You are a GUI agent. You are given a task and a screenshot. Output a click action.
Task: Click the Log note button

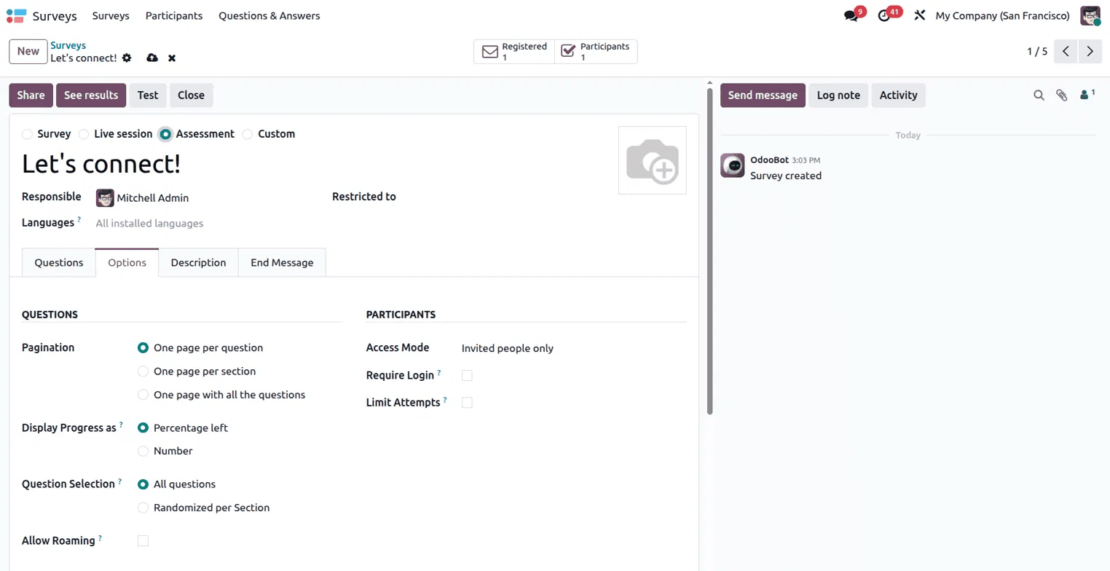click(x=838, y=95)
